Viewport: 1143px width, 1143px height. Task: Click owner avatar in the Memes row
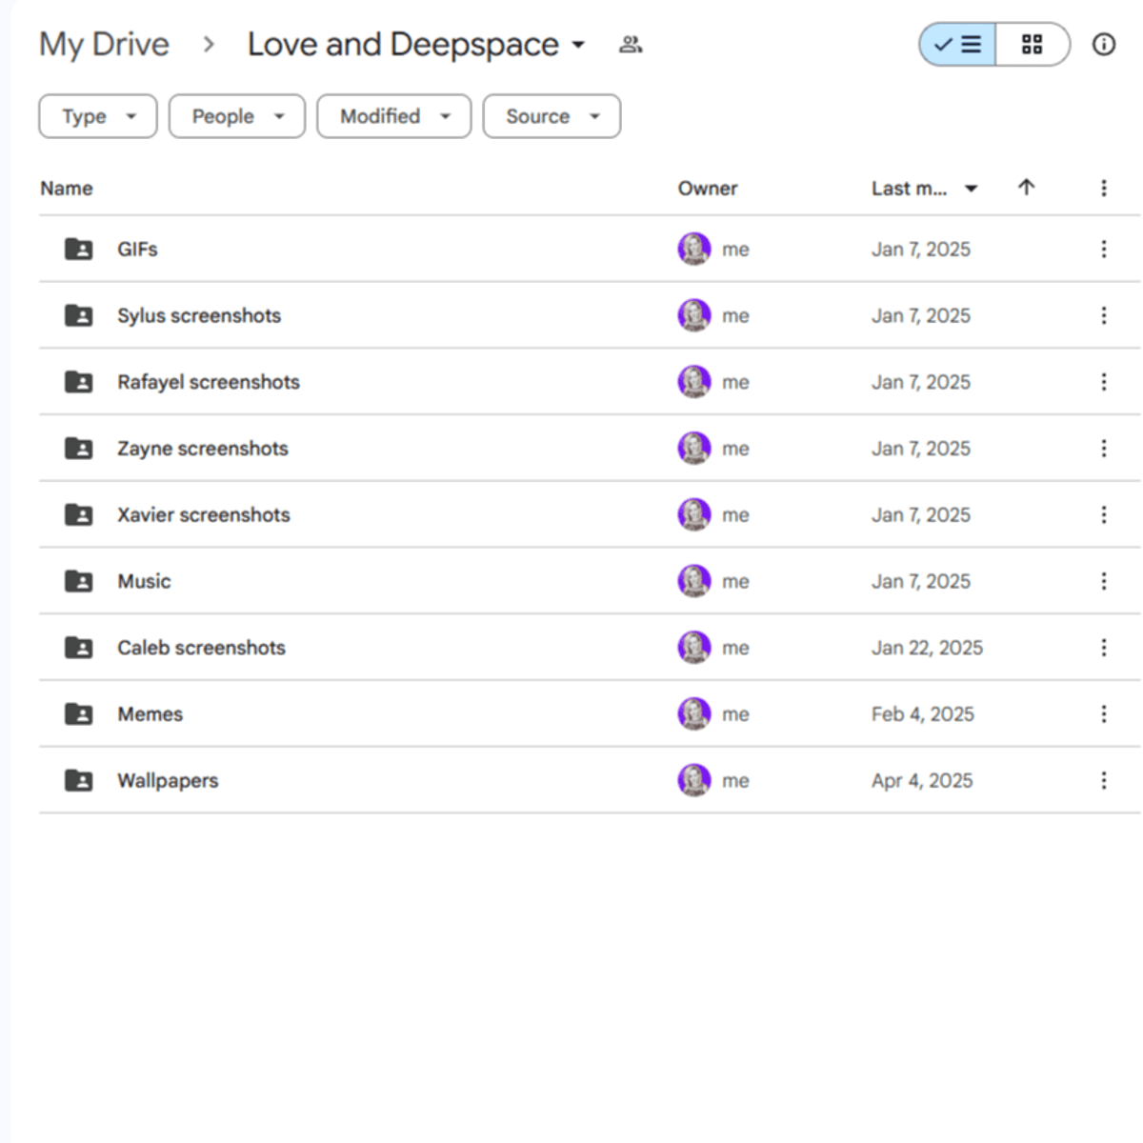click(x=693, y=714)
